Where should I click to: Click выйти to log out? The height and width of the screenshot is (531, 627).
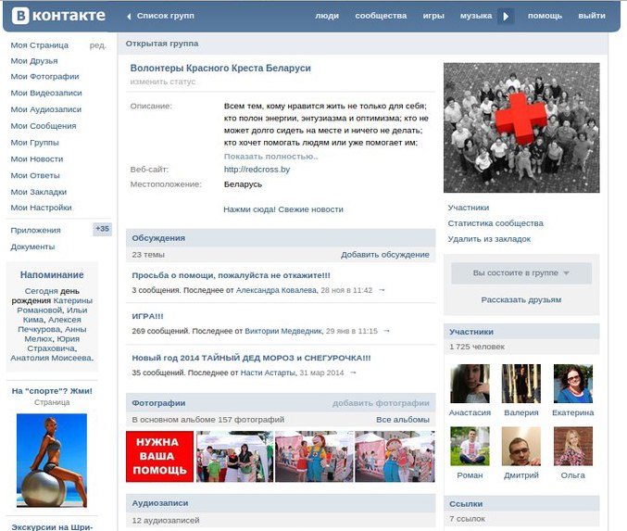tap(592, 16)
